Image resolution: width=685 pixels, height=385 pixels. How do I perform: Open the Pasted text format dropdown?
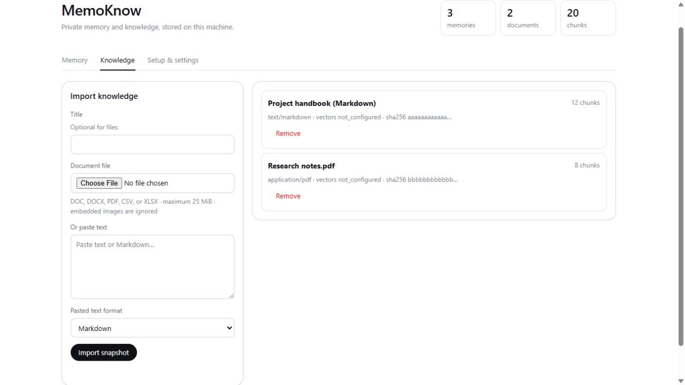[x=152, y=328]
